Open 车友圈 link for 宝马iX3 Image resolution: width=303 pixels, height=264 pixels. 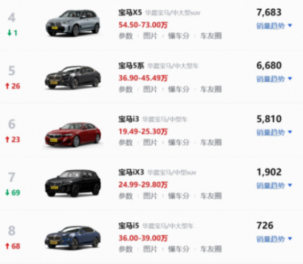point(211,196)
